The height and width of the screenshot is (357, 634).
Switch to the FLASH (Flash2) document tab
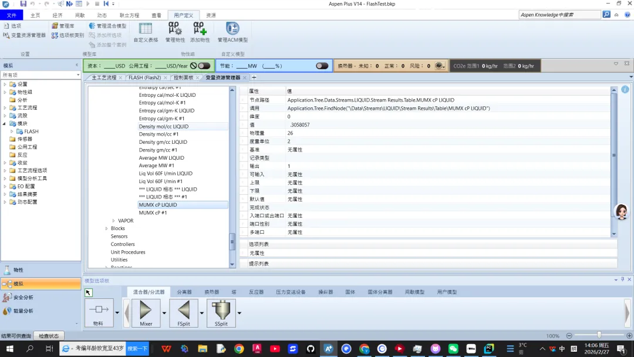(x=145, y=78)
